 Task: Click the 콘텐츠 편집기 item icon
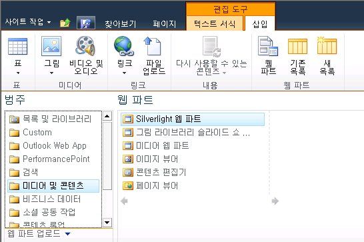click(128, 172)
